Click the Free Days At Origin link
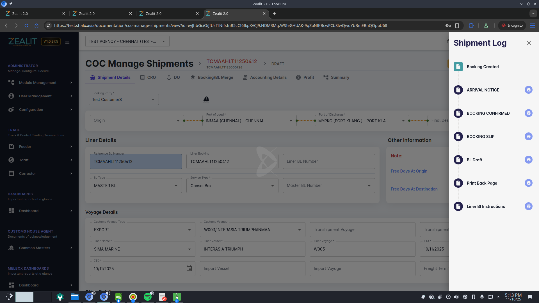The width and height of the screenshot is (539, 303). pos(409,171)
